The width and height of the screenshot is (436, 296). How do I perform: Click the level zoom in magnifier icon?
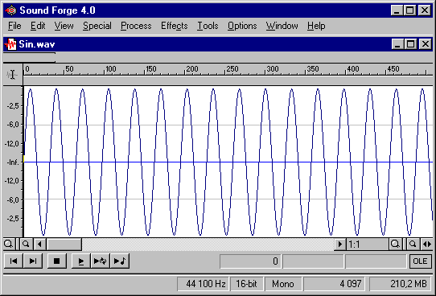point(8,245)
